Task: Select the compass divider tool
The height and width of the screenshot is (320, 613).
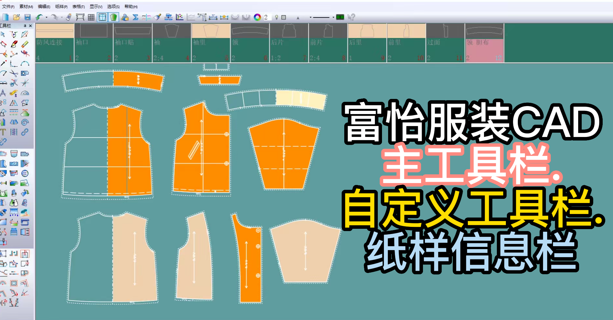Action: (3, 93)
